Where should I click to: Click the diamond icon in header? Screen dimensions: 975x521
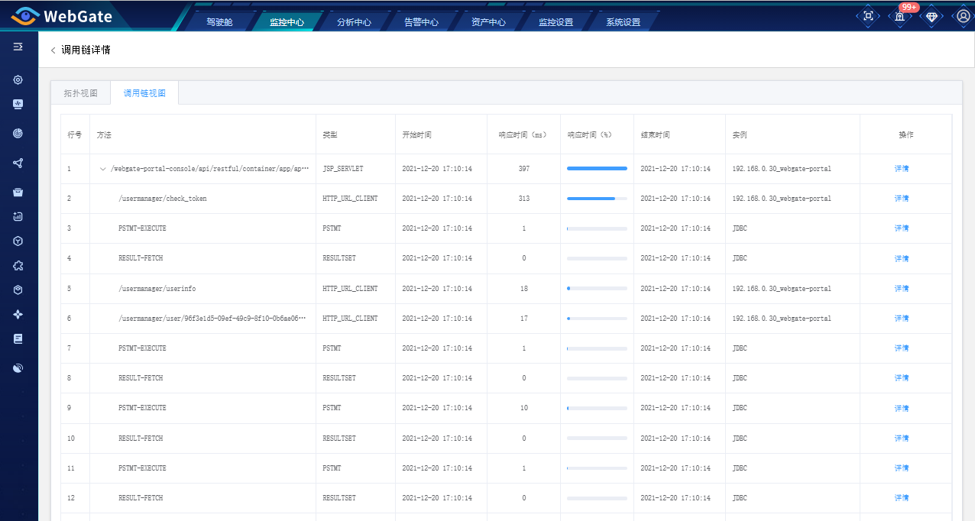tap(931, 16)
